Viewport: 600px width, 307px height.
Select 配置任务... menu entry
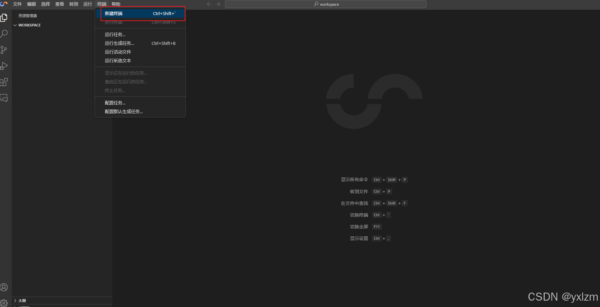pyautogui.click(x=140, y=103)
